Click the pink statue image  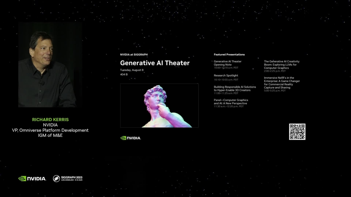159,105
